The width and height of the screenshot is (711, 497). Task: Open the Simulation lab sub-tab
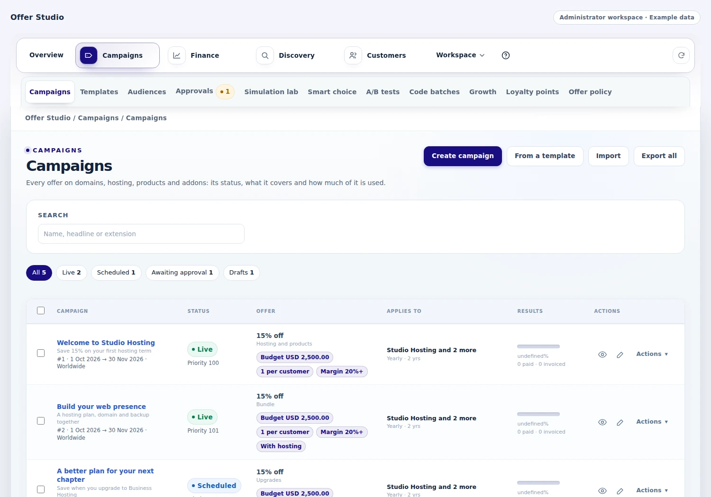271,92
